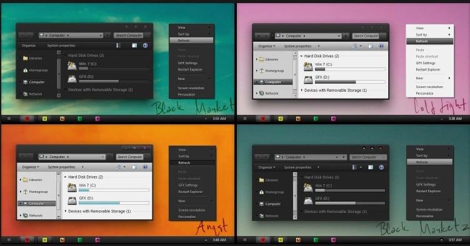Open address bar dropdown arrow in Black Market window

101,36
